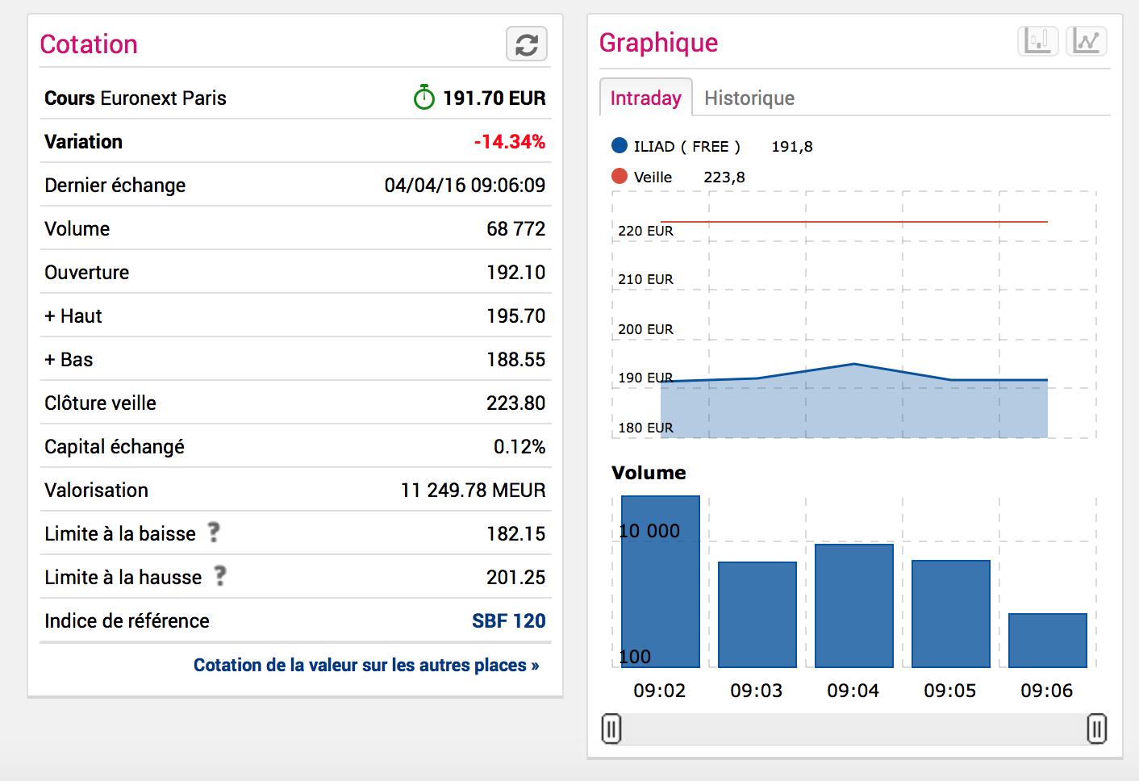Click the right range slider handle
The width and height of the screenshot is (1139, 781).
[1096, 729]
